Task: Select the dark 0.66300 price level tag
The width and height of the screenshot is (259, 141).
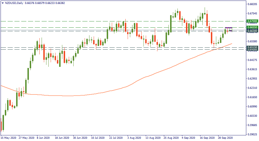Action: tap(252, 31)
